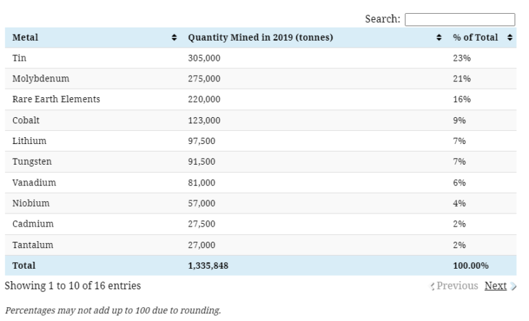Click the Quantity Mined in 2019 header
This screenshot has width=529, height=321.
pos(260,37)
